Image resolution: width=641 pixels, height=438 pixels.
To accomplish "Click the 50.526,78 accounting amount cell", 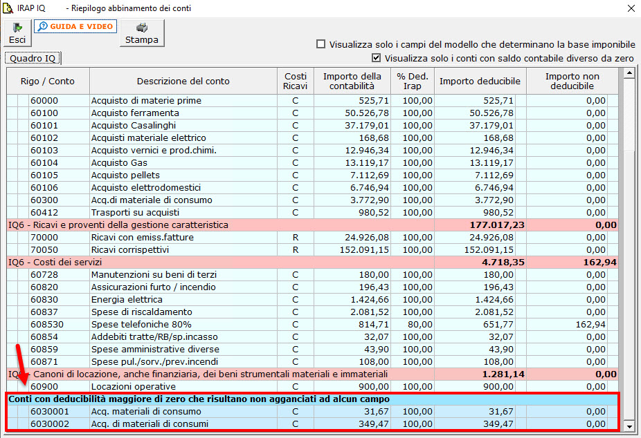I will (352, 113).
